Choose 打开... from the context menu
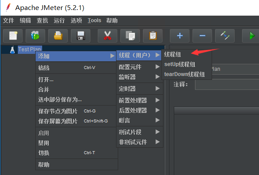259x175 pixels. pos(76,79)
